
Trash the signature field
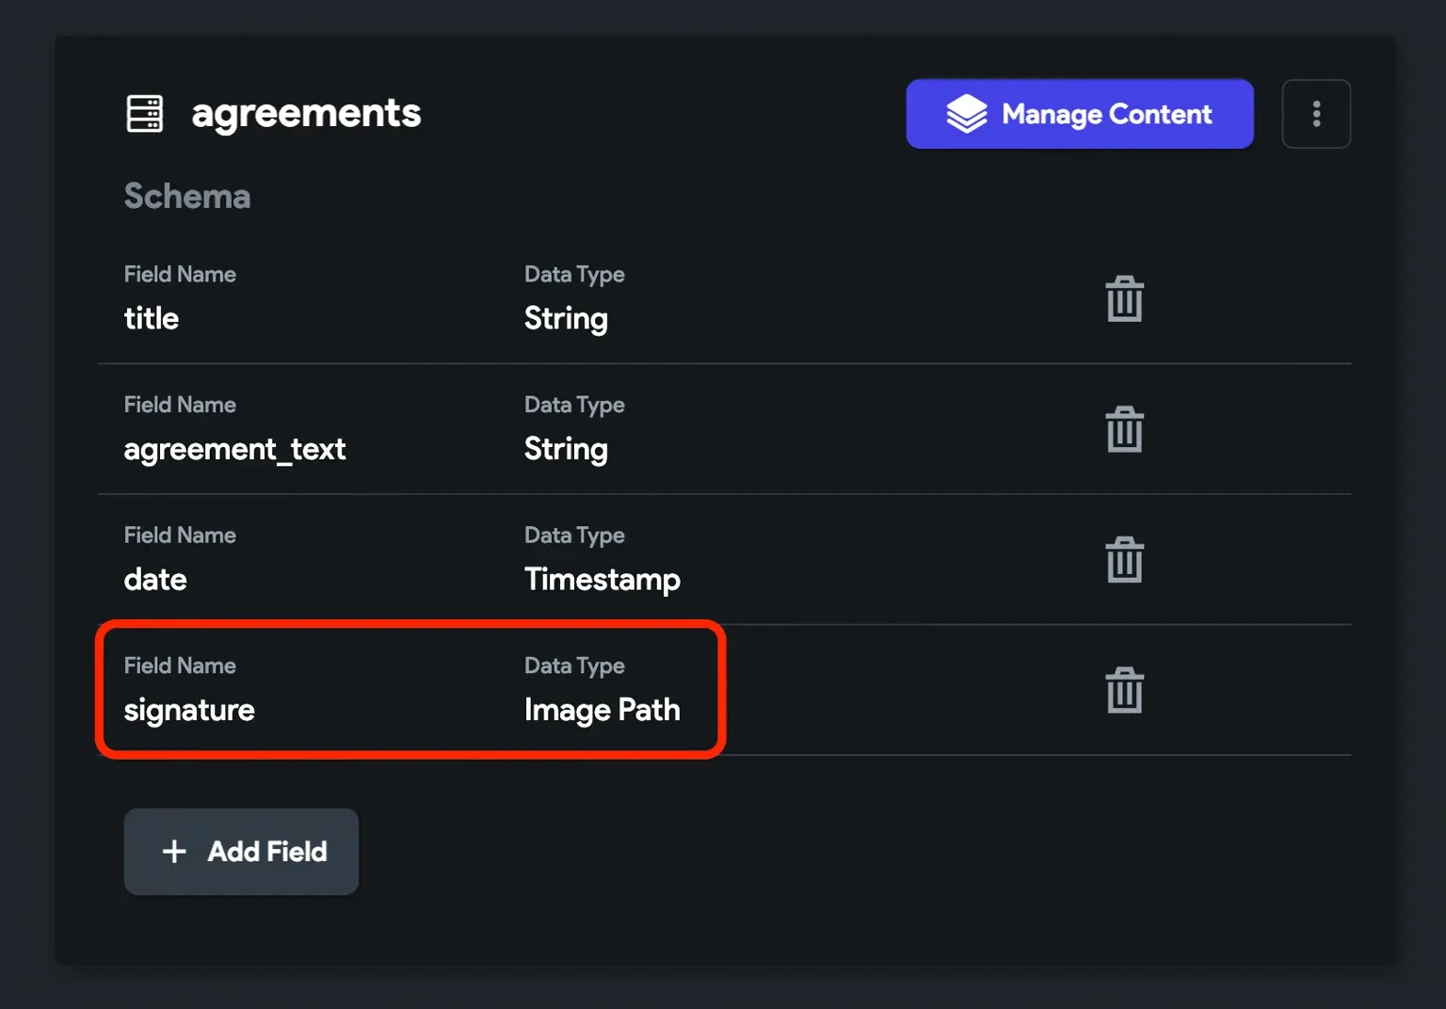coord(1124,690)
